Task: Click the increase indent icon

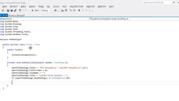Action: coord(66,11)
